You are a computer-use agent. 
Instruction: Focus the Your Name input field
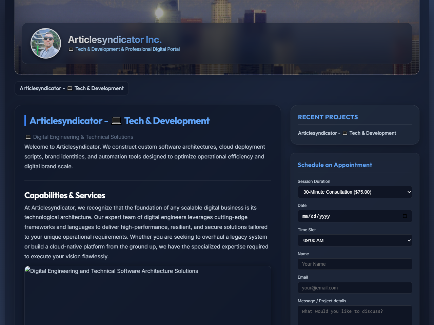click(355, 264)
